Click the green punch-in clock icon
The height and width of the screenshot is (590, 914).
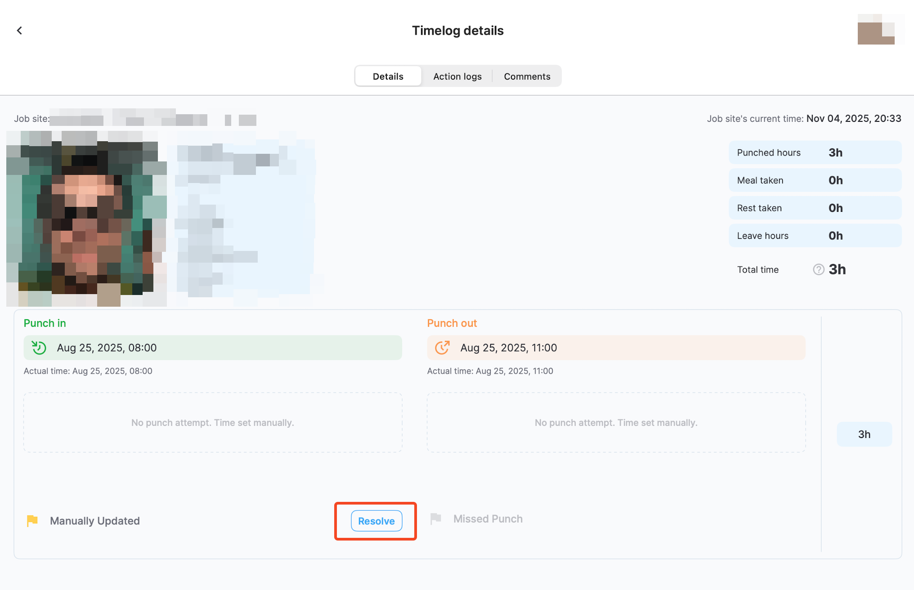[39, 348]
